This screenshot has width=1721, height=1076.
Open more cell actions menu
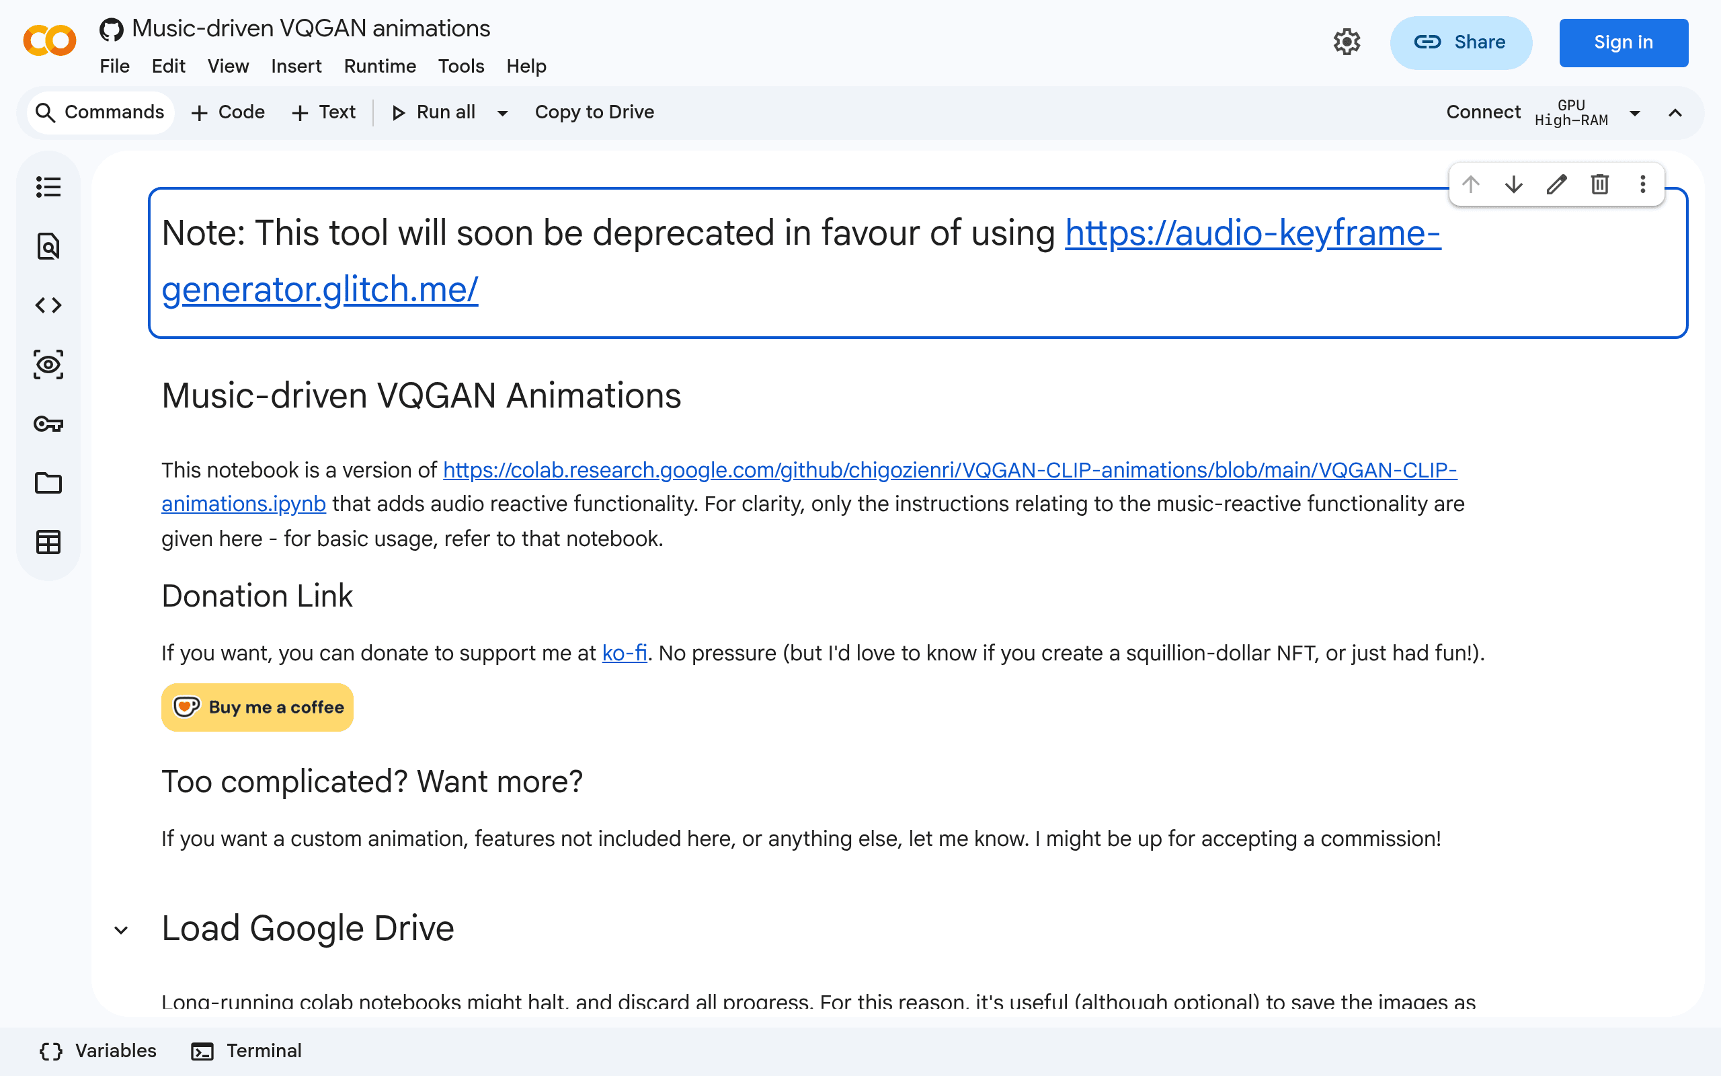1643,184
